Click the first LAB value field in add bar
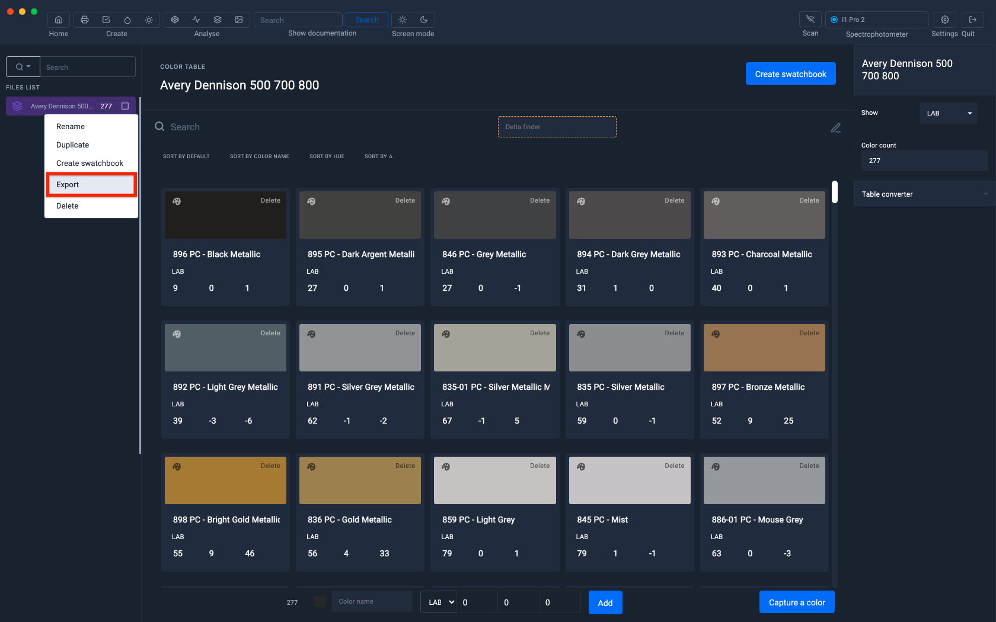Screen dimensions: 996x622 pyautogui.click(x=477, y=602)
